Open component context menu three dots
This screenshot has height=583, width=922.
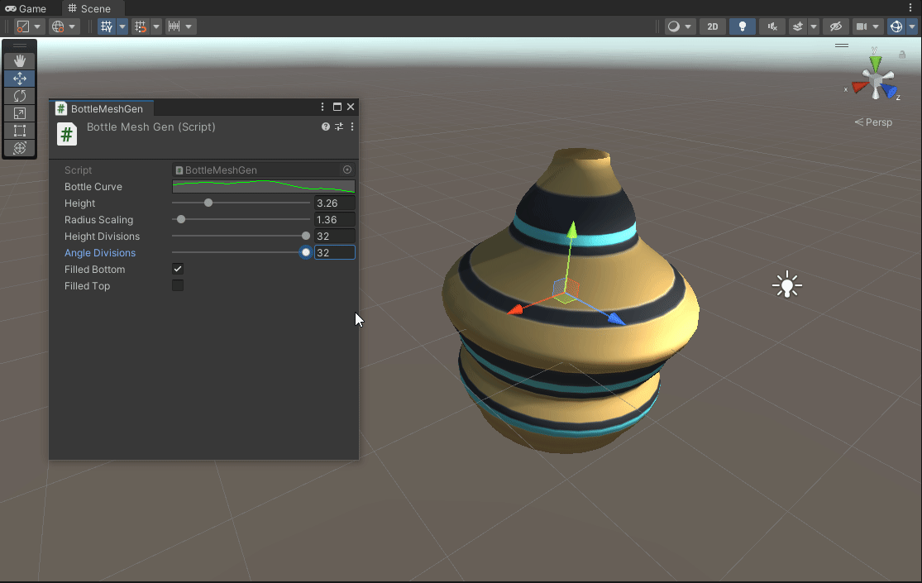click(x=352, y=127)
